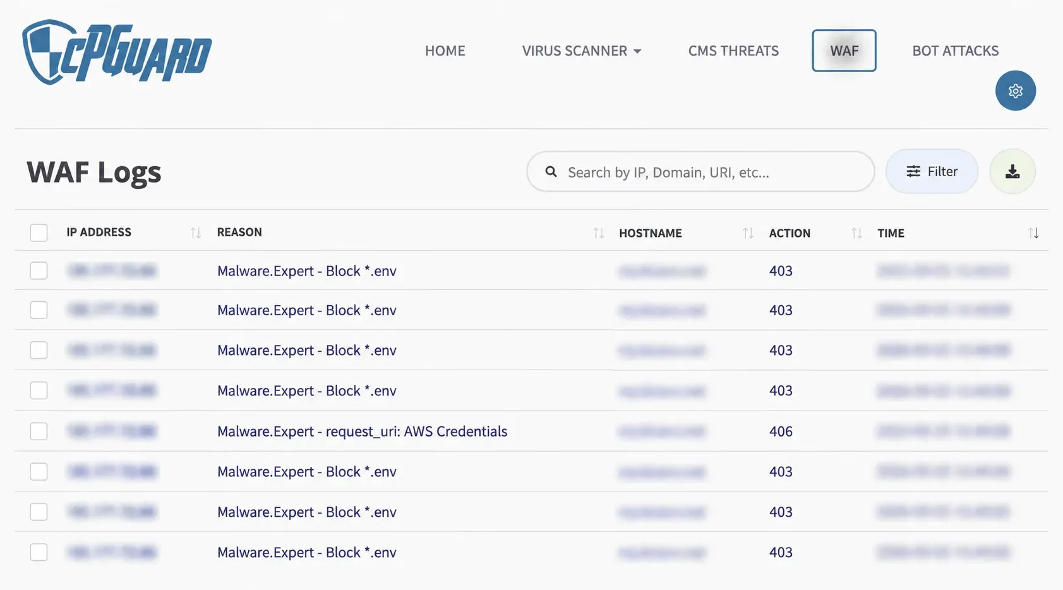Sort by Reason column arrows
The image size is (1063, 590).
598,233
